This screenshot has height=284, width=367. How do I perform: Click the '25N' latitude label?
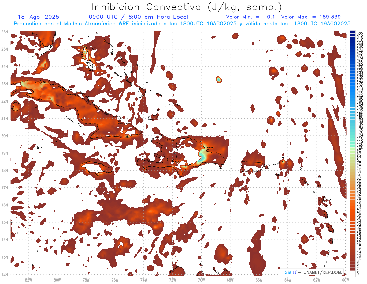(x=4, y=49)
